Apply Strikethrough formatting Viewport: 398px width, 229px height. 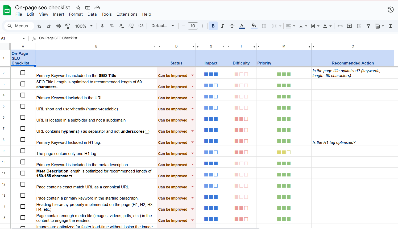pos(232,26)
